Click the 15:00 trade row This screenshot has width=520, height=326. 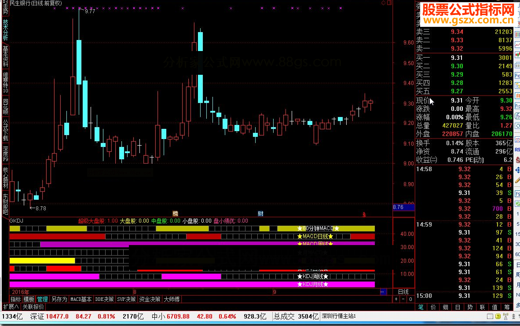point(464,296)
